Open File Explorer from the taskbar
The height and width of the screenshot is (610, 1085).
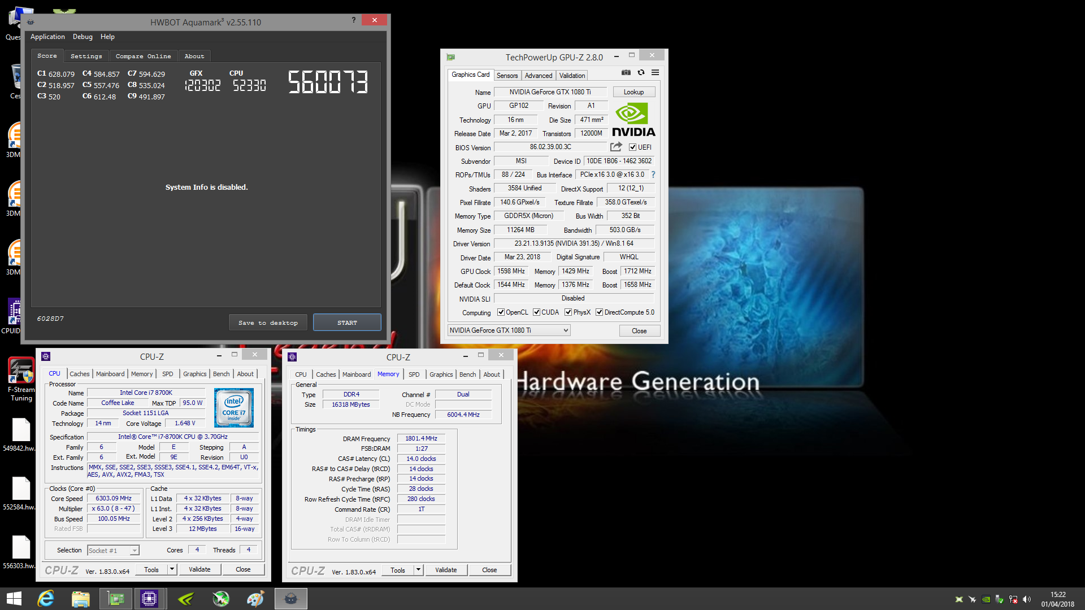coord(80,599)
